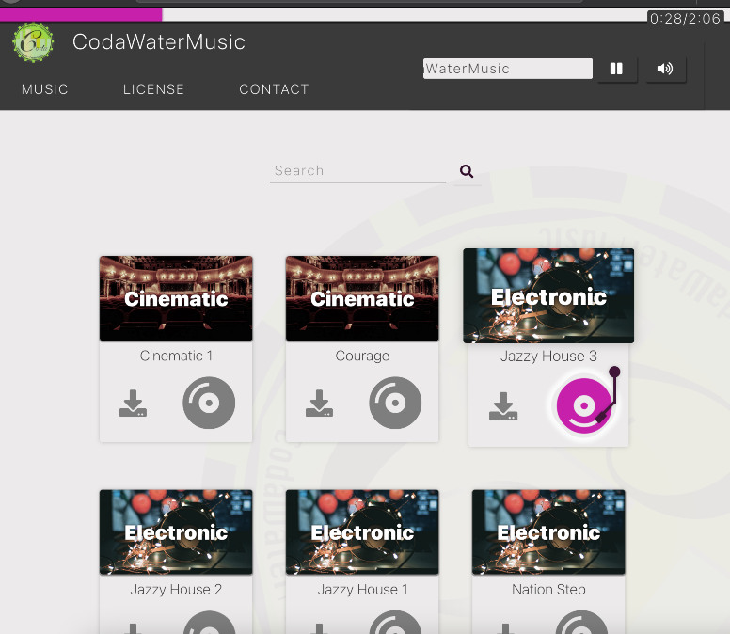Click the Coda green logo badge

[33, 42]
